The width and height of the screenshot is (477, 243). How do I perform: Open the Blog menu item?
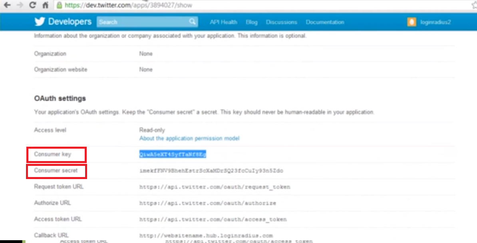252,22
